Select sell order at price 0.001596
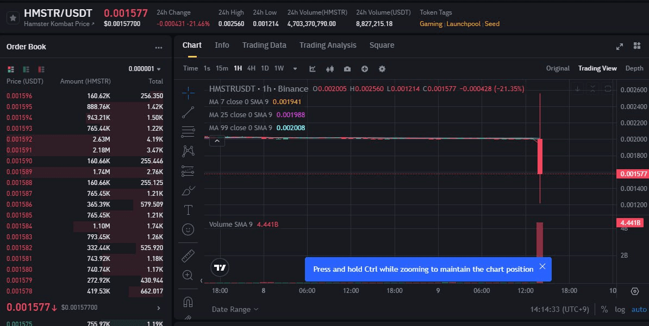 (85, 96)
